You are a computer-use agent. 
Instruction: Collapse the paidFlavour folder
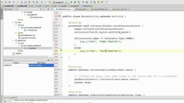pyautogui.click(x=13, y=41)
